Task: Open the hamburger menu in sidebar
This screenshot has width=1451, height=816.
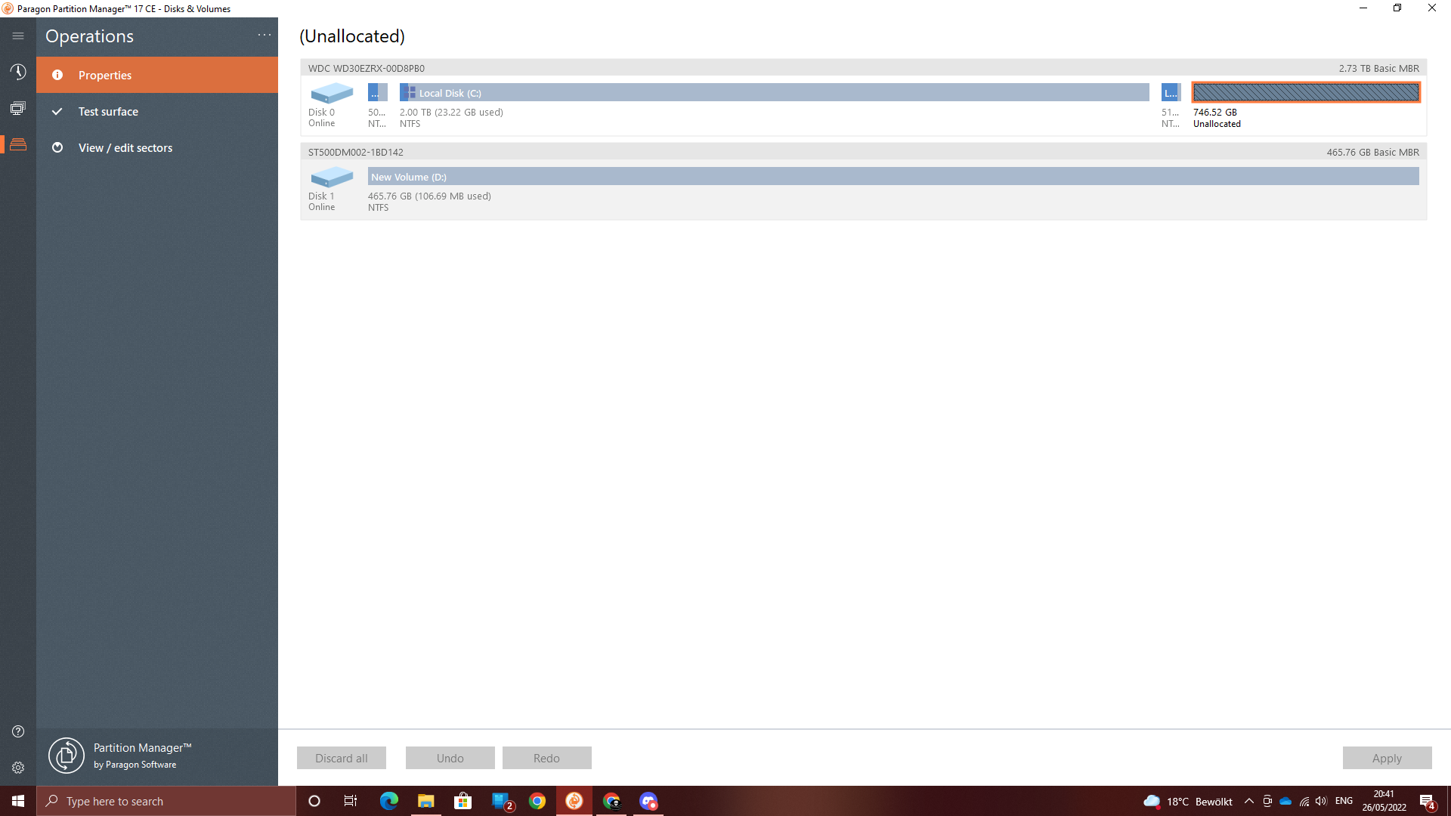Action: (18, 36)
